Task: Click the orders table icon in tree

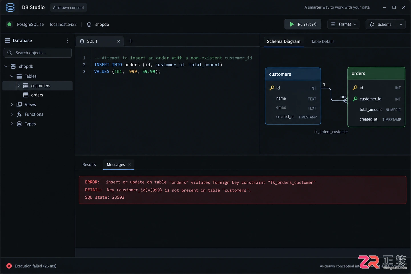Action: pyautogui.click(x=26, y=95)
